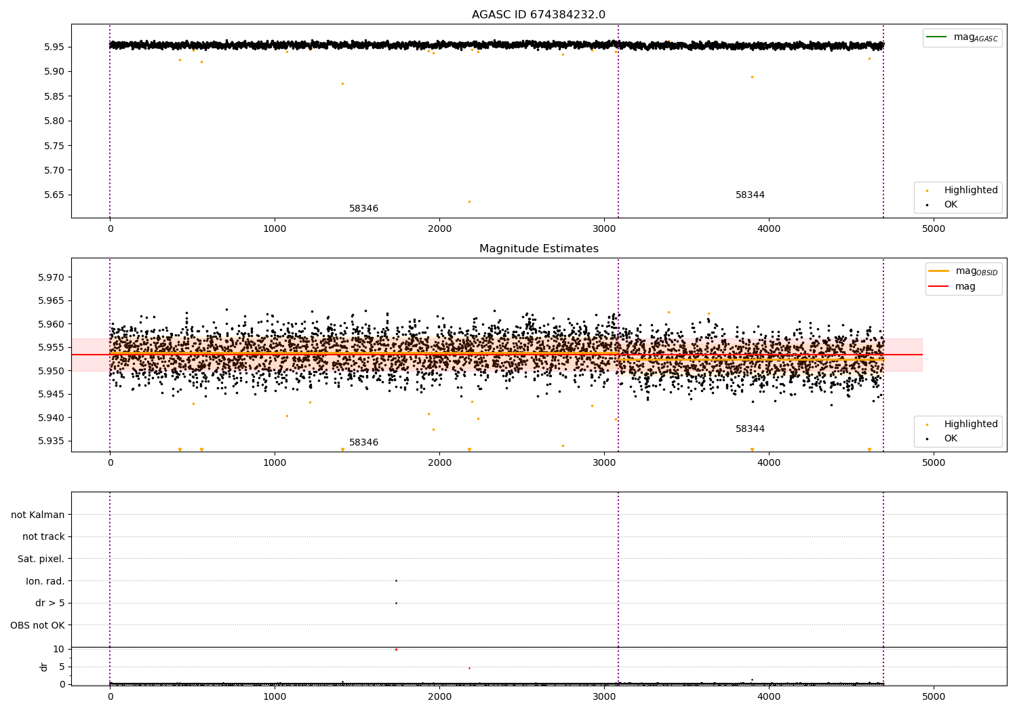Click x-axis tick 5000 under the dr plot
This screenshot has height=712, width=1017.
934,697
